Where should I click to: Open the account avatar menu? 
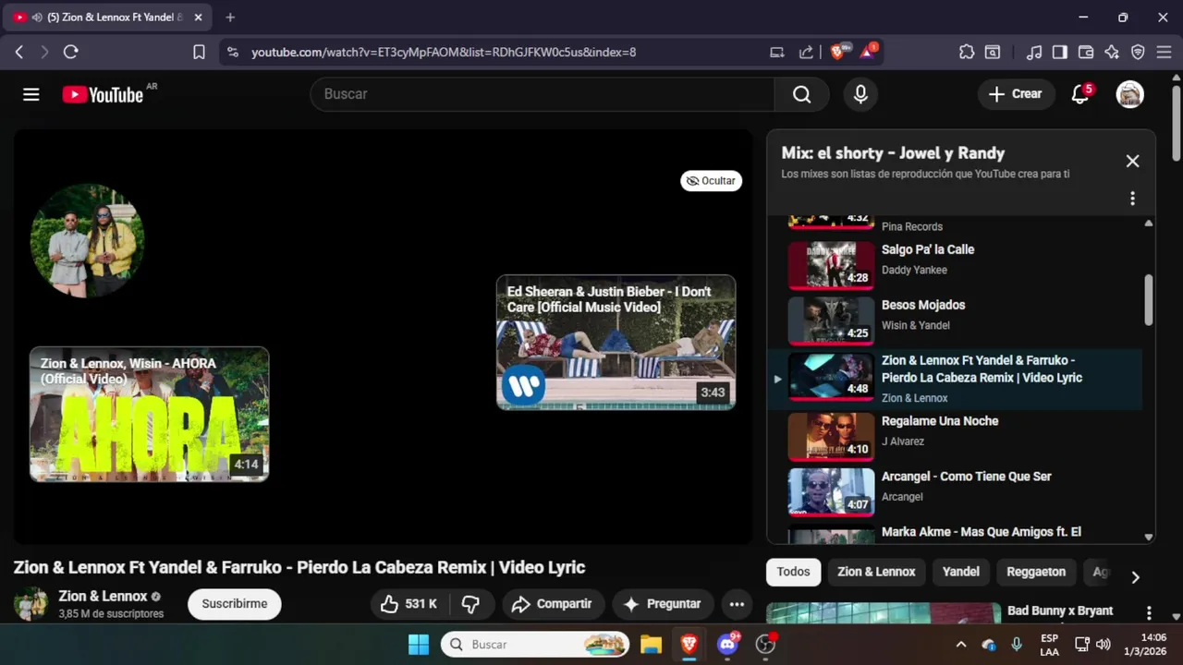(x=1129, y=94)
